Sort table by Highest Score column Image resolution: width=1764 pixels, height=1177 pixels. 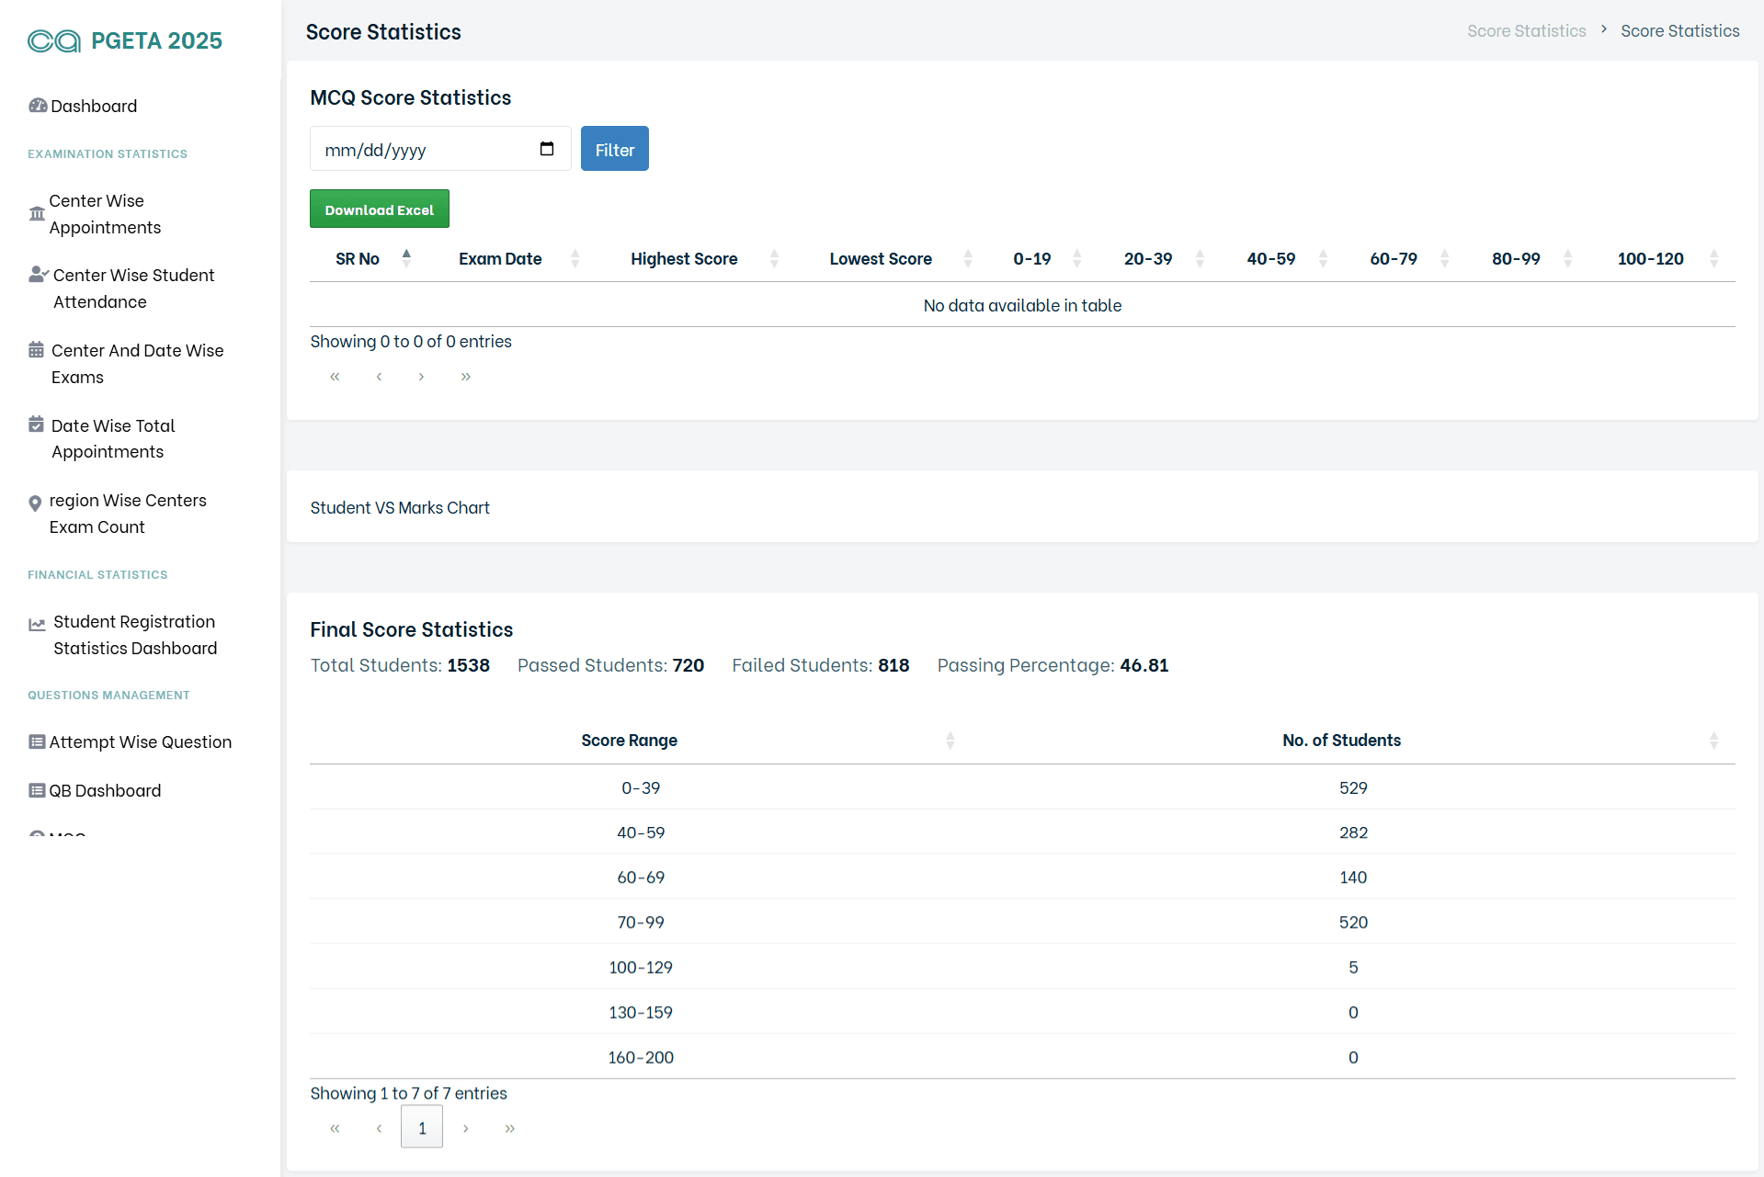pos(684,259)
